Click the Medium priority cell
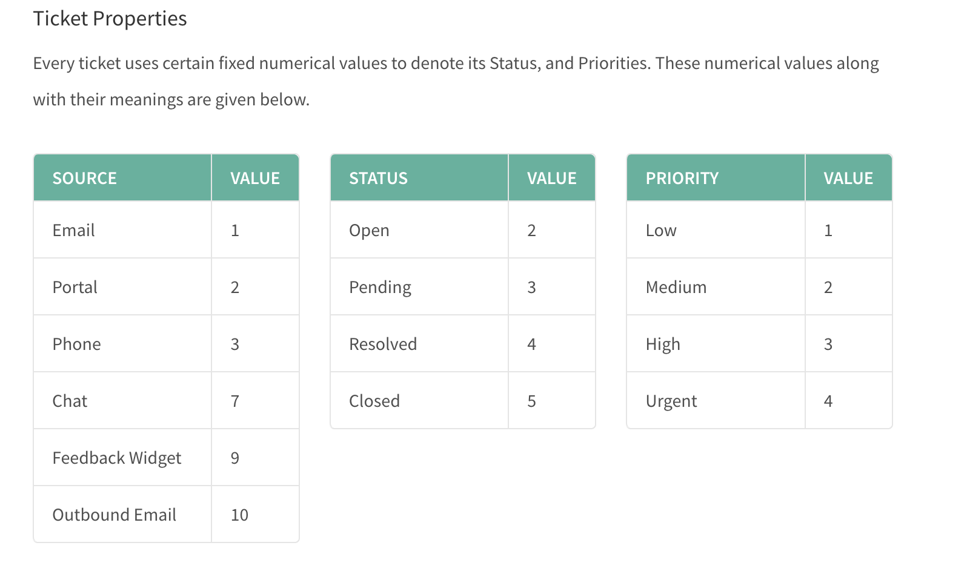 pyautogui.click(x=716, y=287)
